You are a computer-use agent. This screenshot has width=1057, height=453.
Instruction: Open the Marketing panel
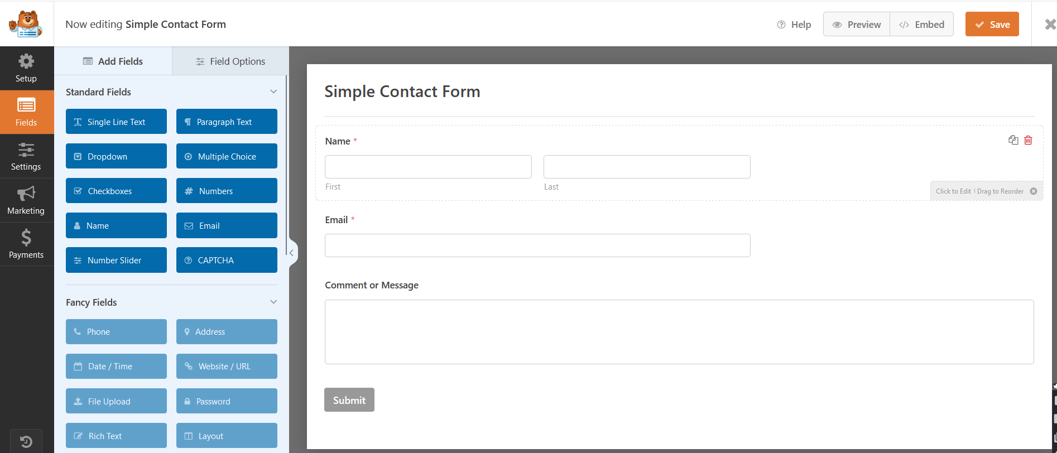pos(26,200)
